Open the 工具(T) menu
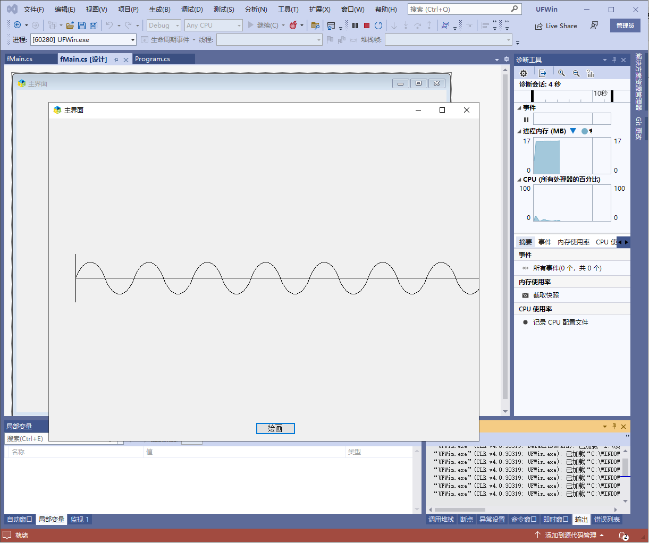Screen dimensions: 649x543 [288, 9]
